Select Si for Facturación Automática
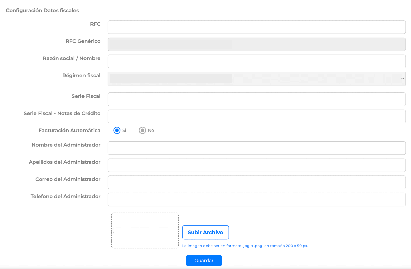This screenshot has height=269, width=411. click(x=117, y=131)
